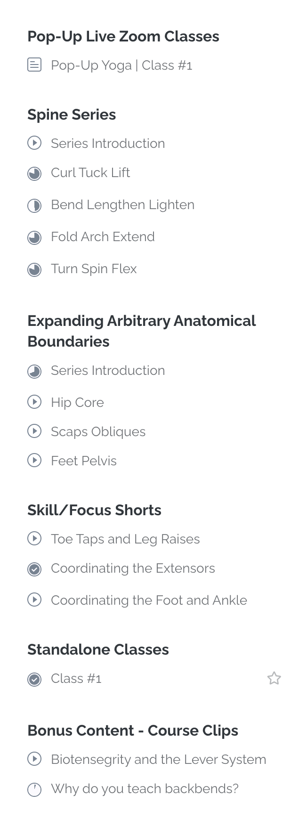
Task: Toggle the completed checkmark on Class #1
Action: (x=34, y=680)
